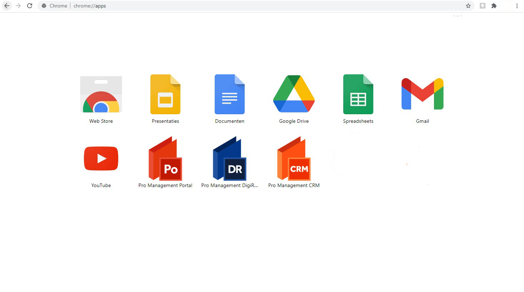The image size is (524, 292).
Task: Open the Web Store app icon
Action: pyautogui.click(x=101, y=94)
